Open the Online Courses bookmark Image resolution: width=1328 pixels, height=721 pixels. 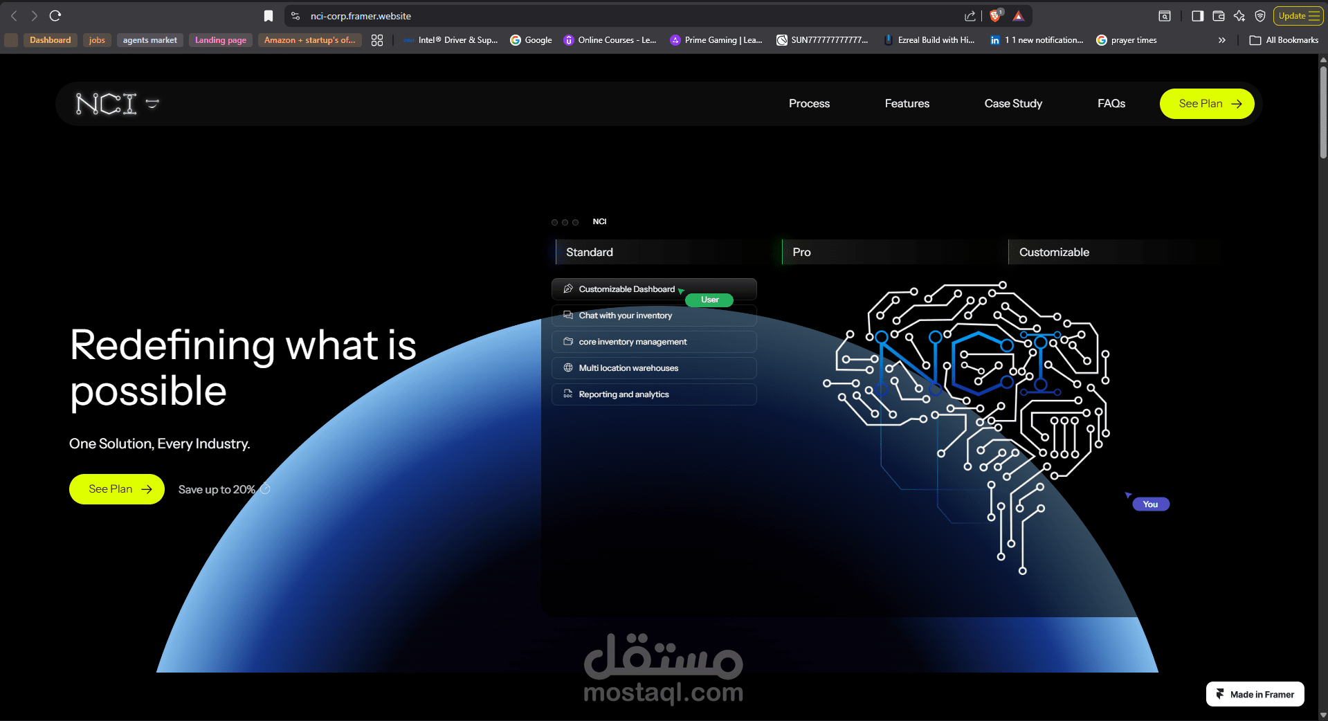[x=610, y=40]
